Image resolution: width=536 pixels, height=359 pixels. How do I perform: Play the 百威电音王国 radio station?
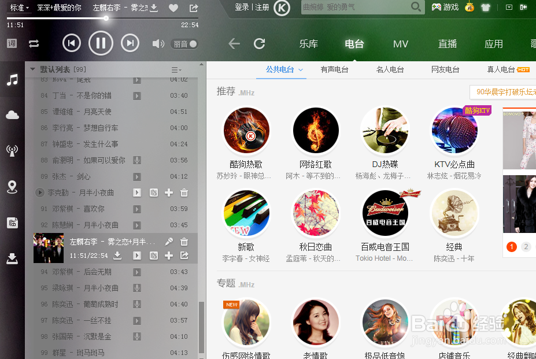(x=385, y=213)
